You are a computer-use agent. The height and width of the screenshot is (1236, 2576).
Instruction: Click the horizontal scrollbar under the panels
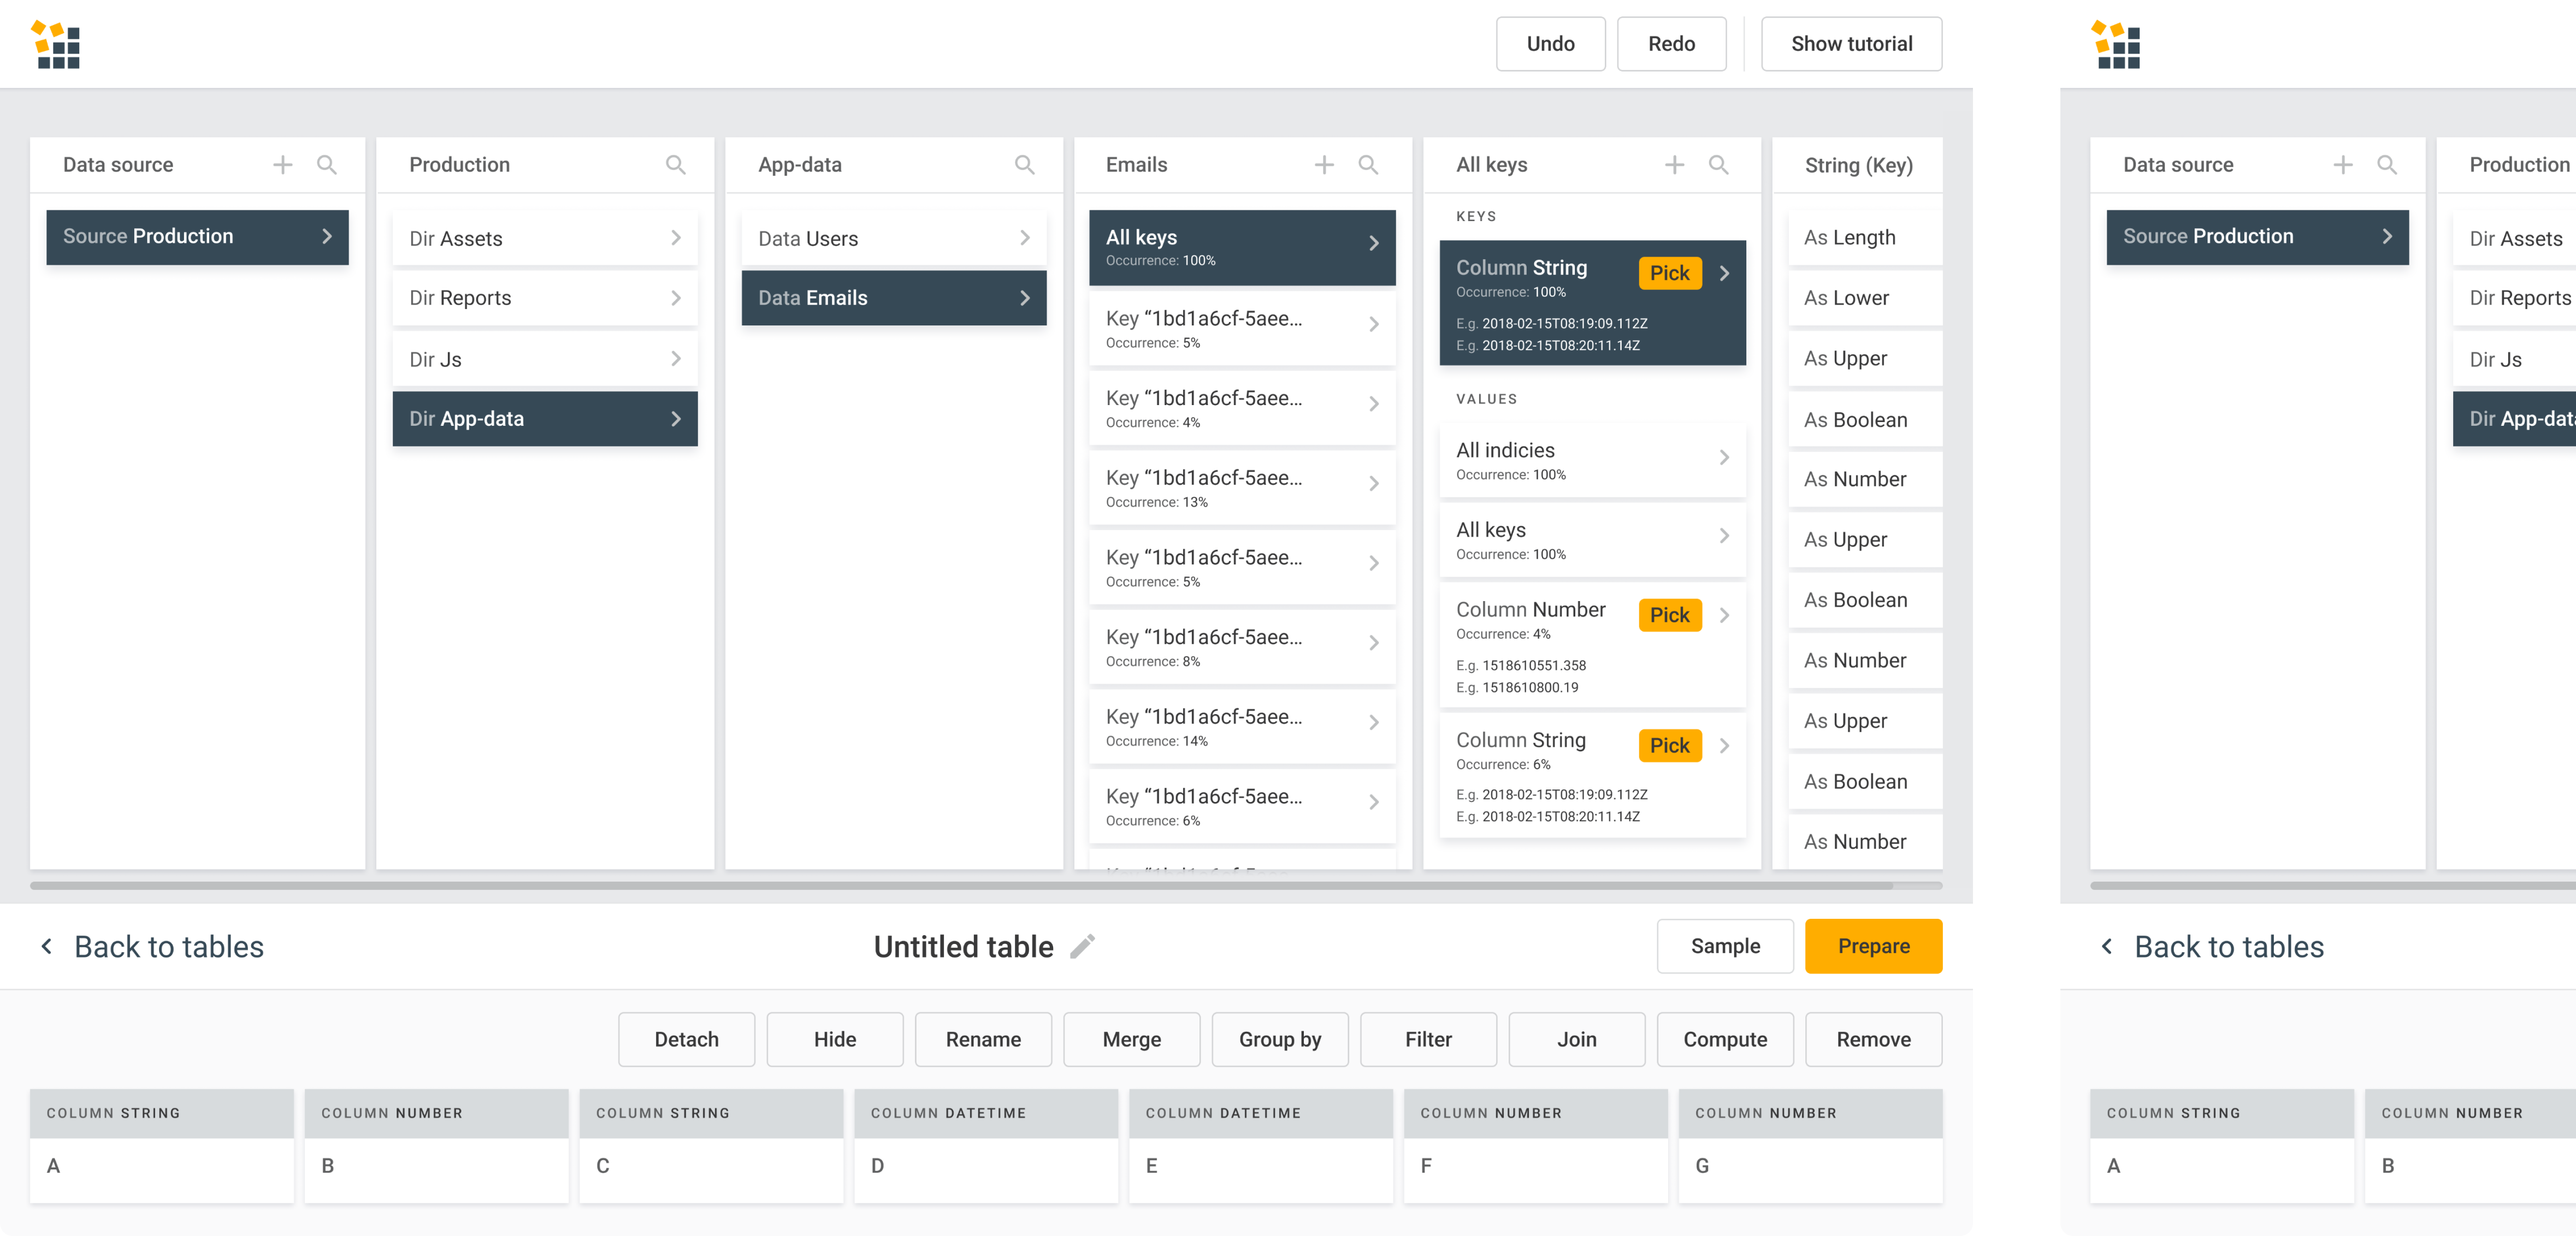point(960,886)
